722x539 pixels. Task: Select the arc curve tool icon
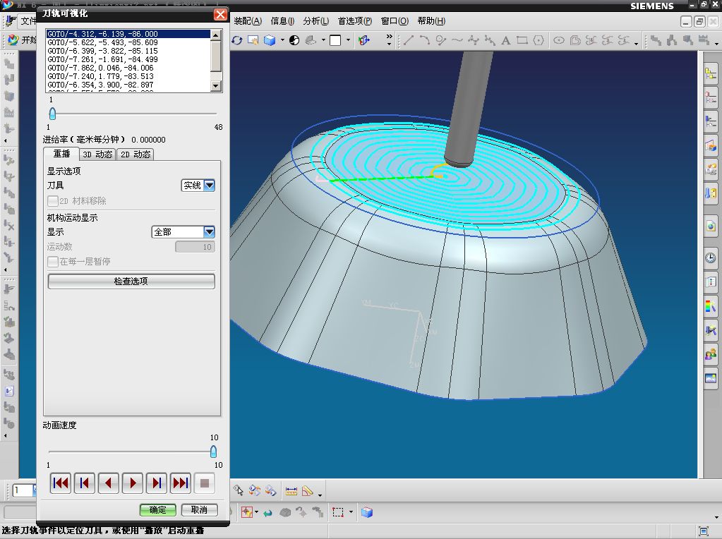click(x=424, y=40)
